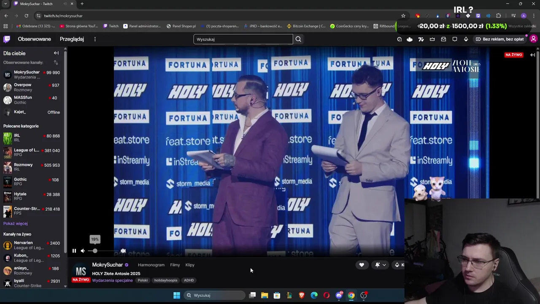This screenshot has width=540, height=304.
Task: Click Pokaż więcej link in sidebar
Action: click(x=16, y=223)
